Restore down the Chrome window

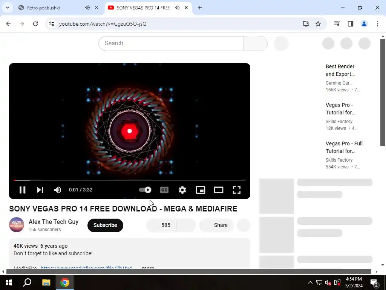point(360,8)
